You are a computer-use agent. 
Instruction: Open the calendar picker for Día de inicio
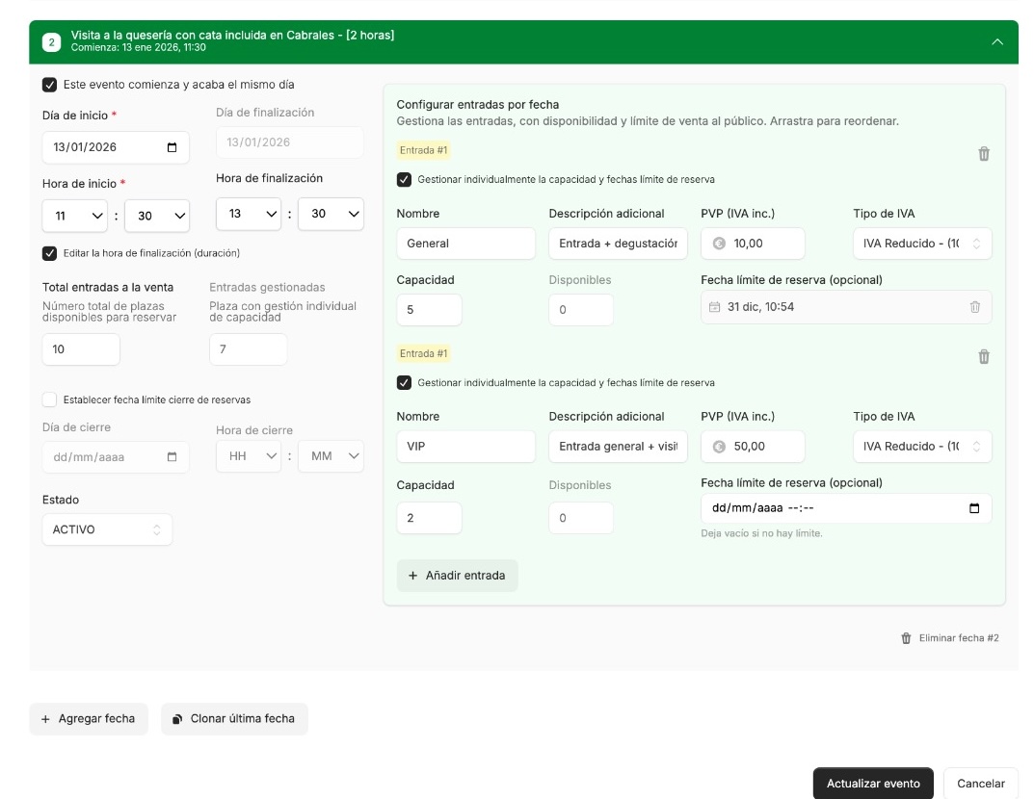point(174,146)
